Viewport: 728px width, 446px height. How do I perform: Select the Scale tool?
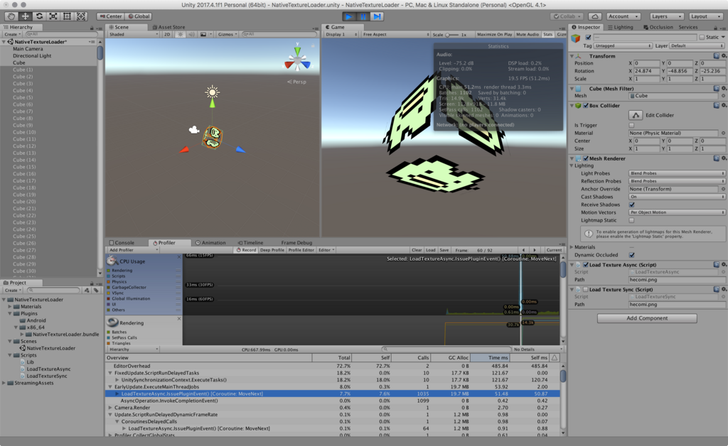53,16
